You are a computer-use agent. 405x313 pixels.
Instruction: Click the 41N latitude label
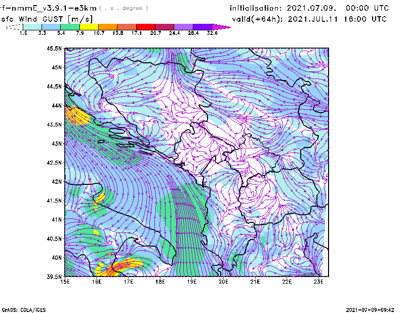click(x=57, y=220)
